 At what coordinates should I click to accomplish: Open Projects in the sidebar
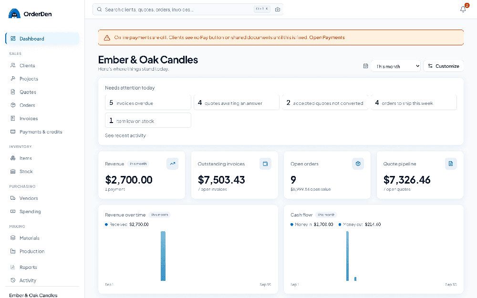pos(42,79)
